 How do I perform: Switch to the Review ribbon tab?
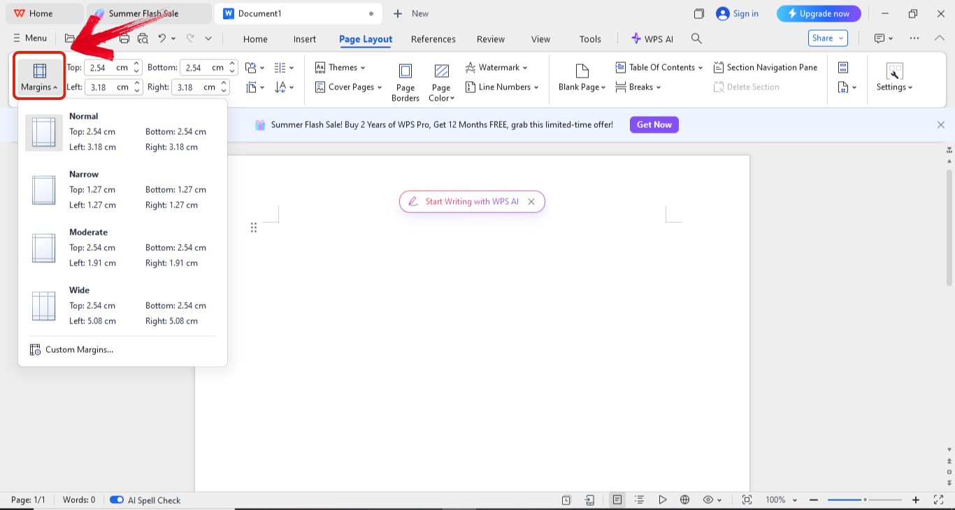(x=491, y=39)
